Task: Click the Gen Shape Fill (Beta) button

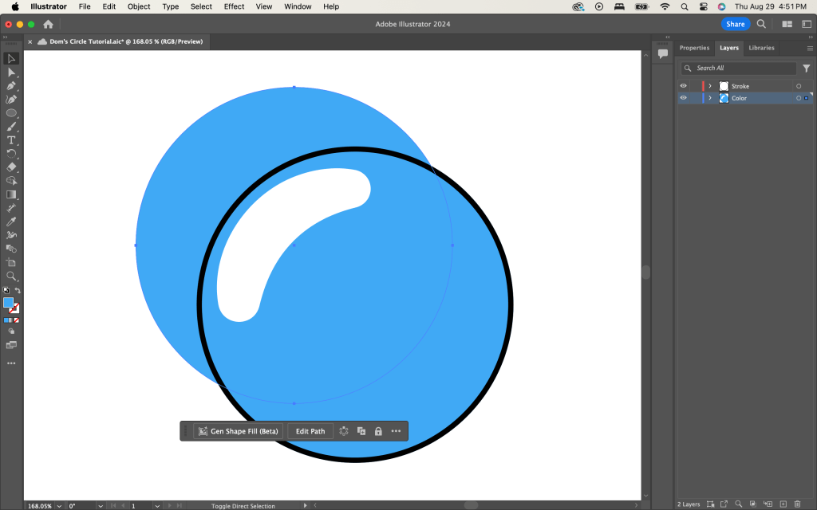Action: click(x=239, y=431)
